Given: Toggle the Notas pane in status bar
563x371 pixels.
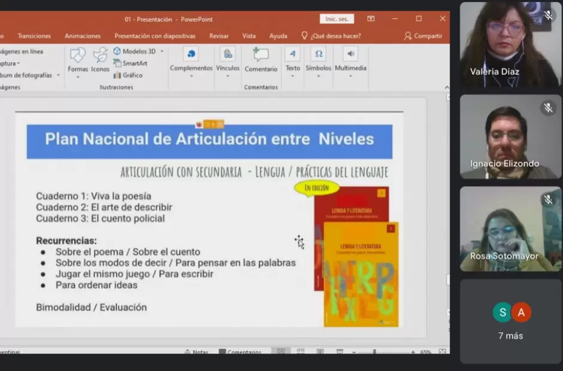Looking at the screenshot, I should [196, 352].
